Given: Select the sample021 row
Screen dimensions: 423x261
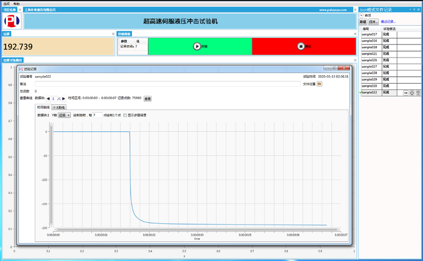Looking at the screenshot, I should click(391, 54).
